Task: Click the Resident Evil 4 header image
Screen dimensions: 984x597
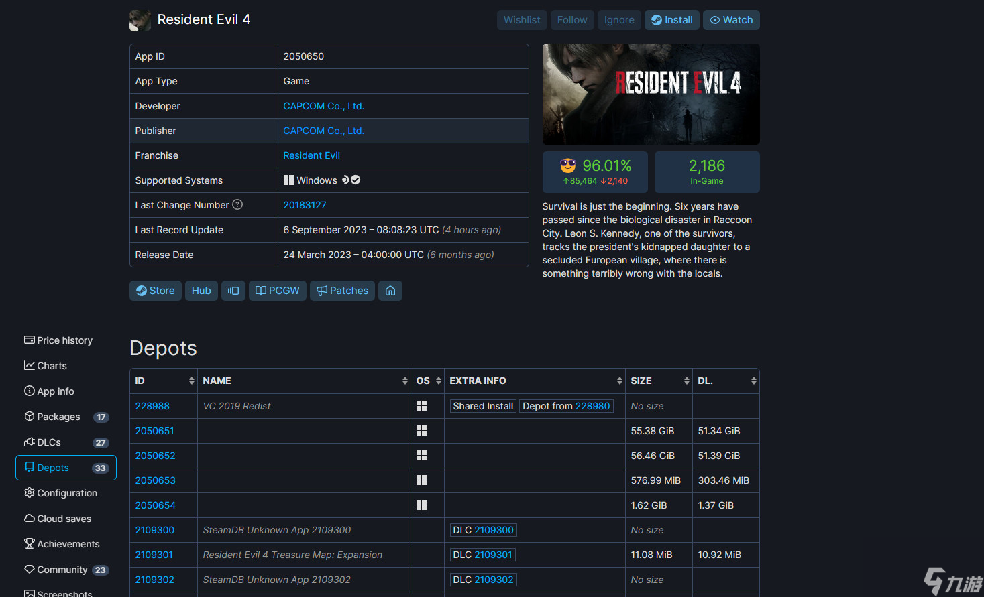Action: click(651, 94)
